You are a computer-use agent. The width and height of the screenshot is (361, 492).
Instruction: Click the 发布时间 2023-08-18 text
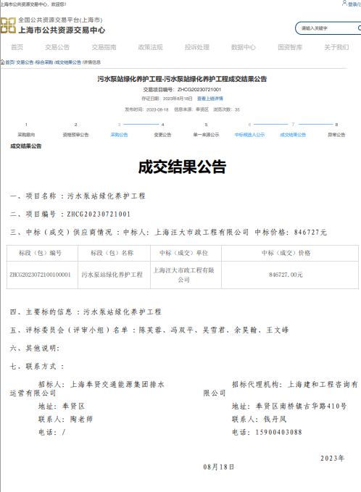click(146, 110)
